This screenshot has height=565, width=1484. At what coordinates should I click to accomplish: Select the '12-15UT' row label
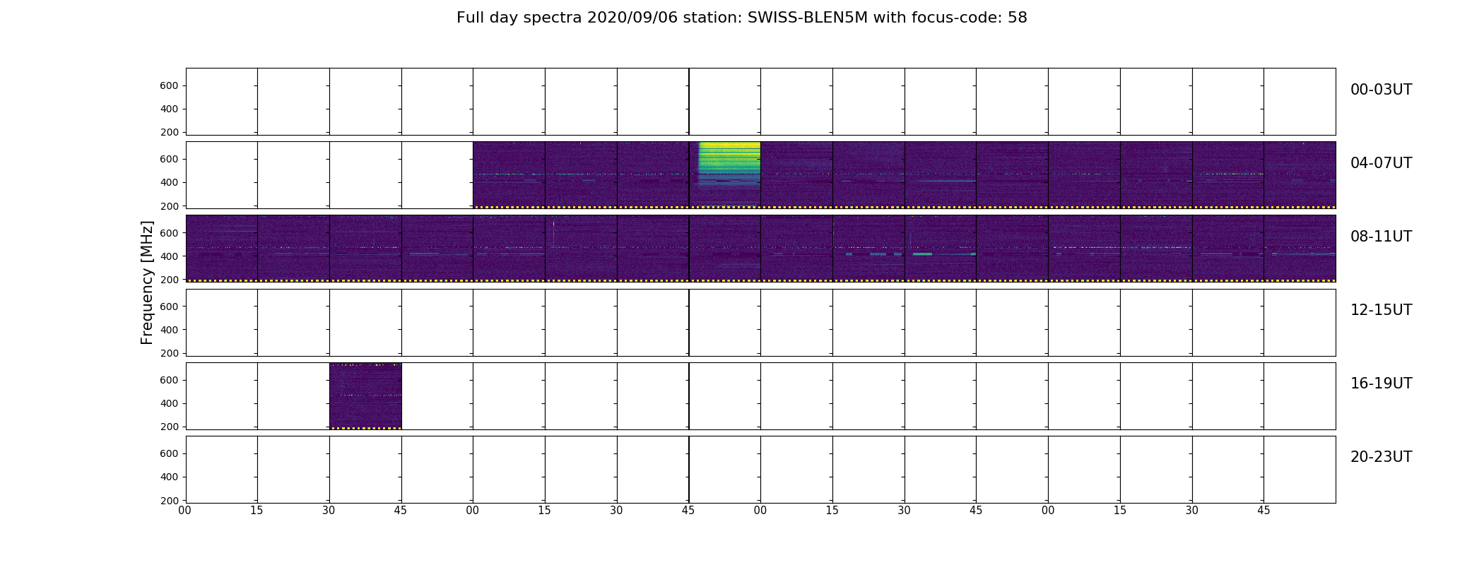coord(1381,310)
